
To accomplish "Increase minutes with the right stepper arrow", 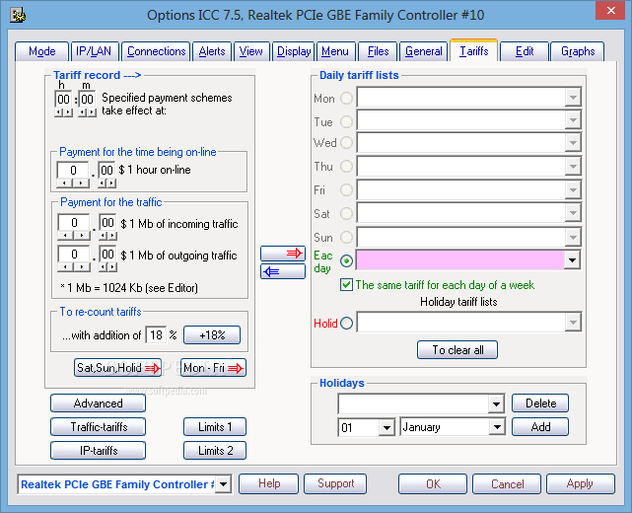I will click(x=93, y=112).
